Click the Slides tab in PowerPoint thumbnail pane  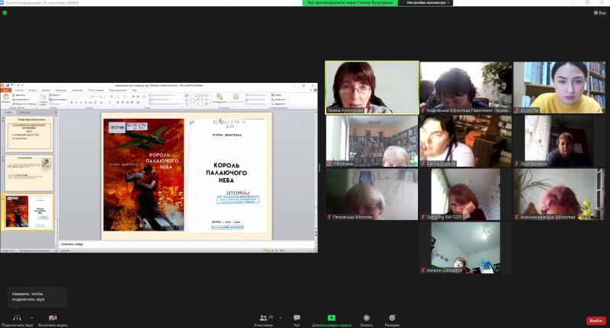click(8, 113)
